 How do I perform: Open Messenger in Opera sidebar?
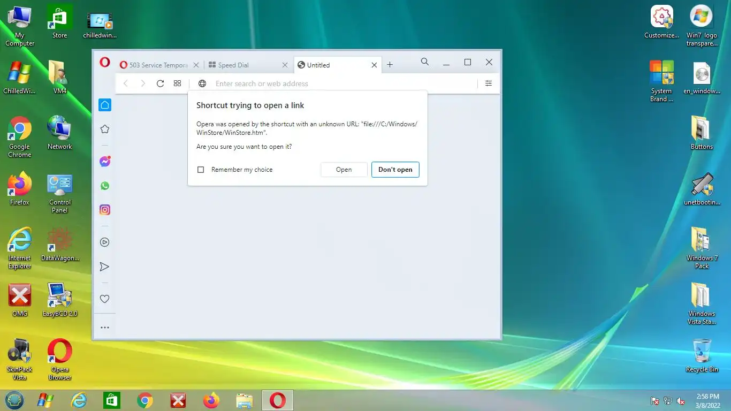(105, 161)
